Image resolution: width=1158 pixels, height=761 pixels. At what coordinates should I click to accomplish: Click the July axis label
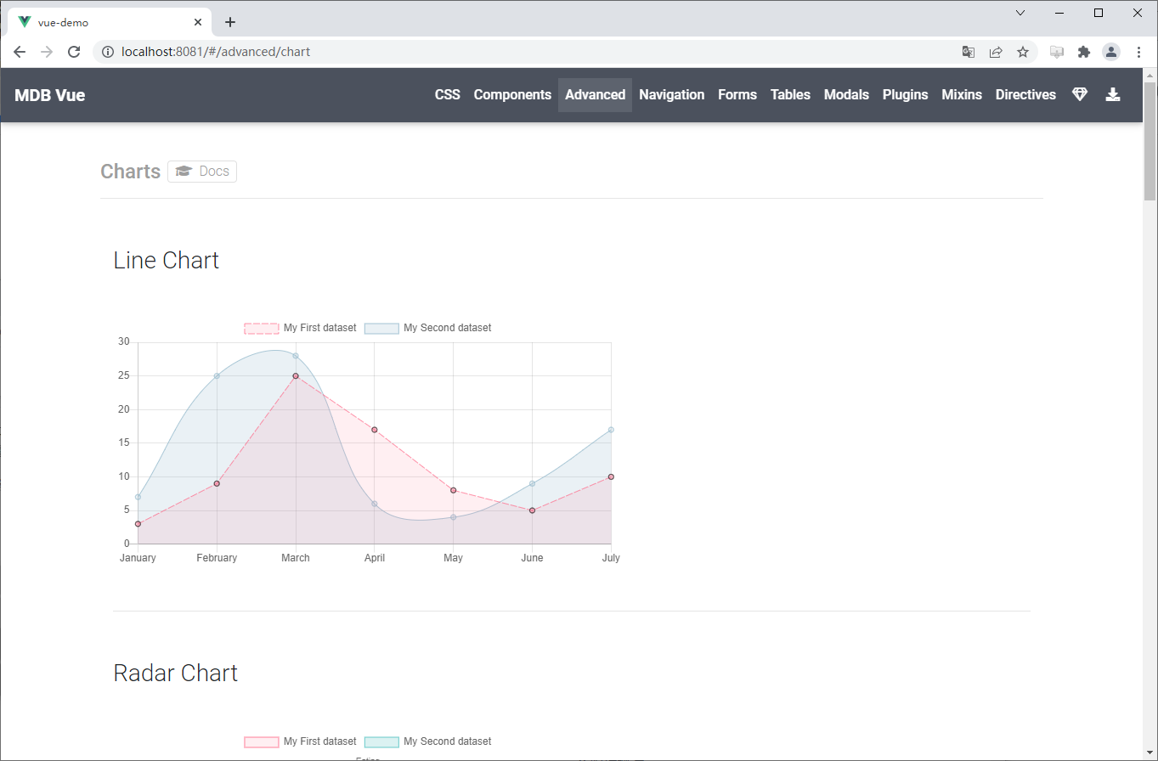pos(611,558)
